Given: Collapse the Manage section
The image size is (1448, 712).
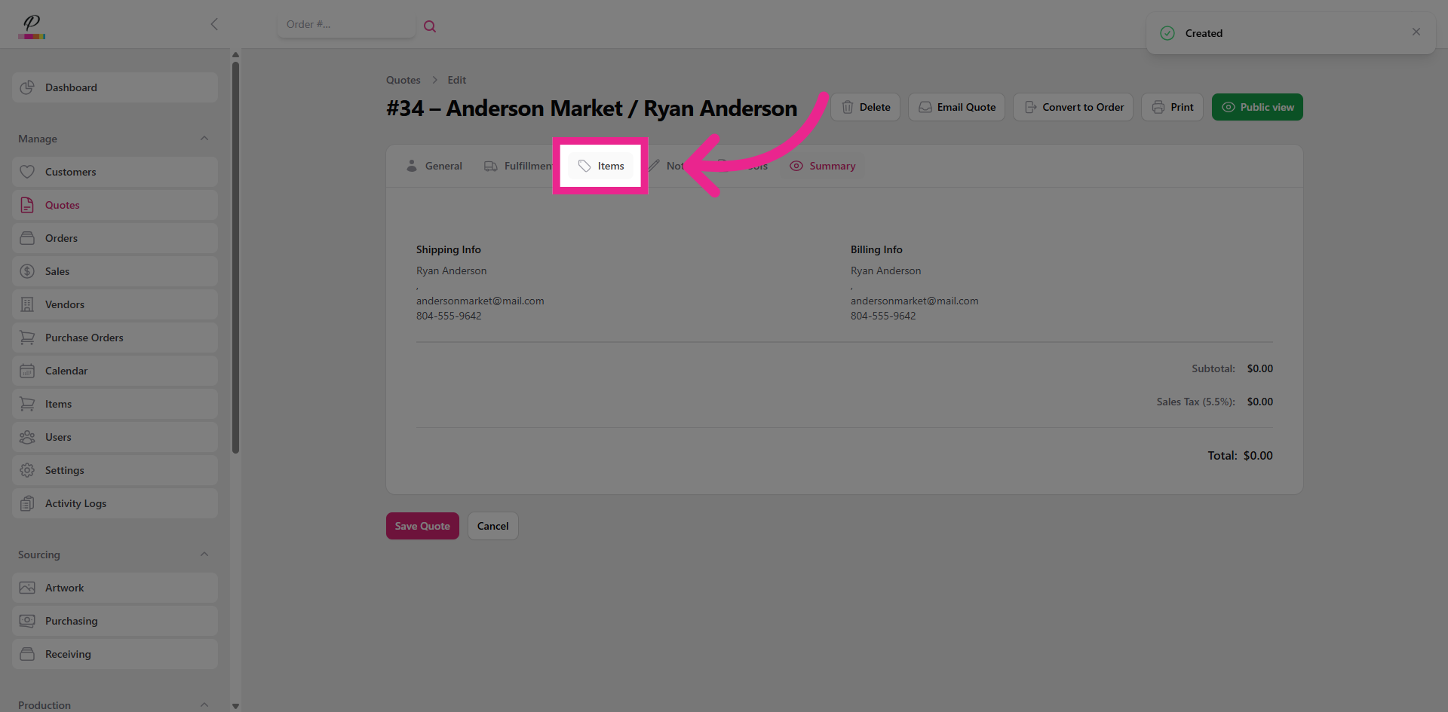Looking at the screenshot, I should [204, 139].
